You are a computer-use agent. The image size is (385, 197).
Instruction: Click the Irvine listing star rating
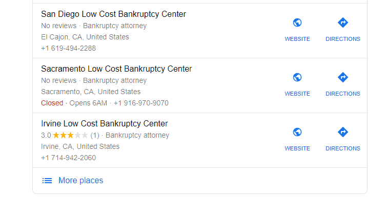70,135
